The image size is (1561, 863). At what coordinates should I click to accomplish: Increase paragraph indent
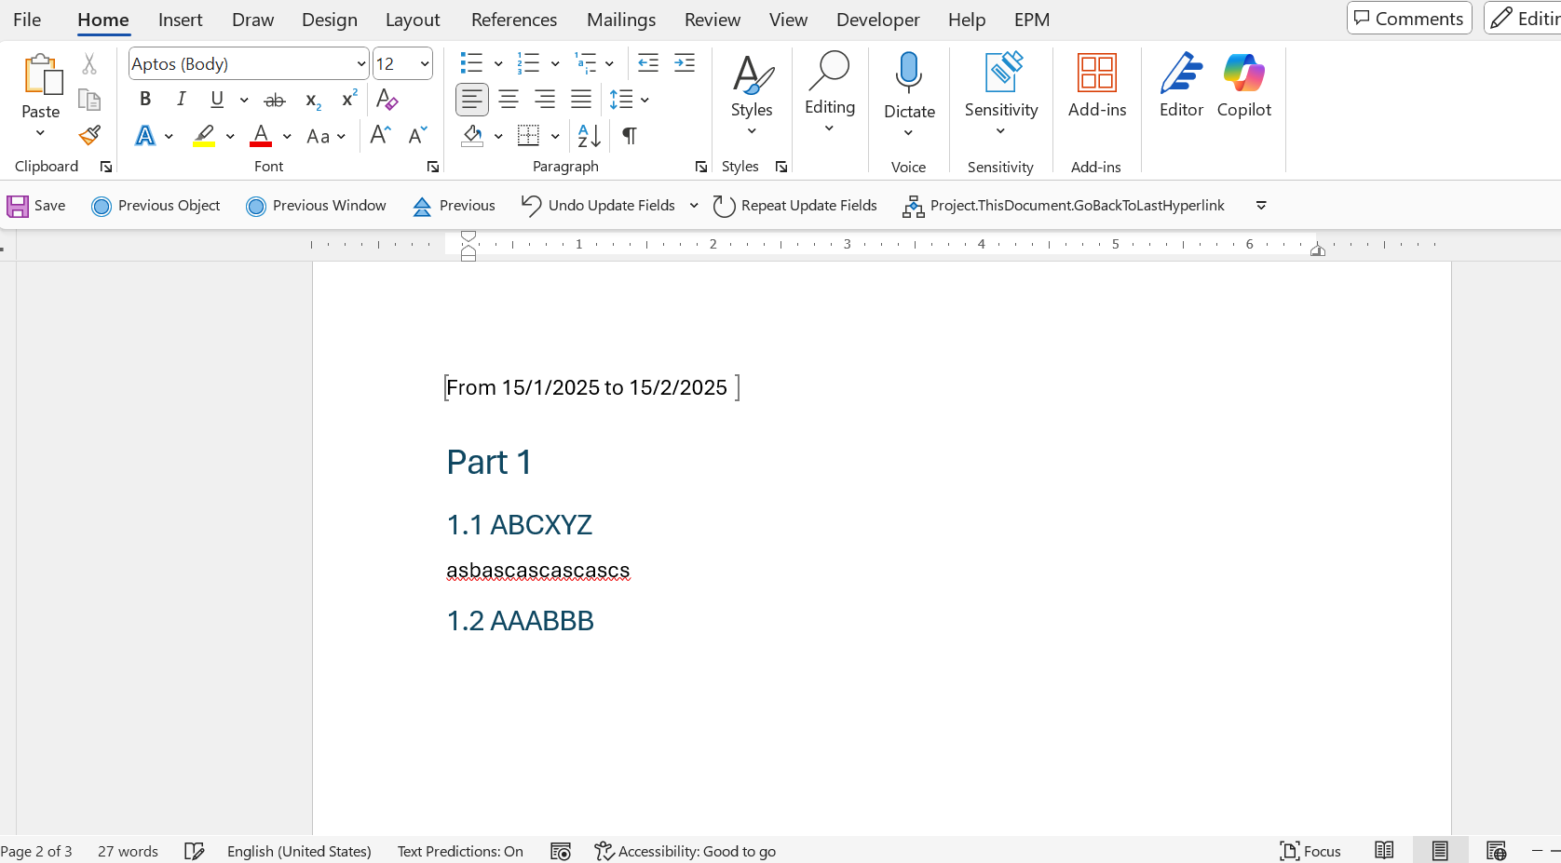pos(685,63)
